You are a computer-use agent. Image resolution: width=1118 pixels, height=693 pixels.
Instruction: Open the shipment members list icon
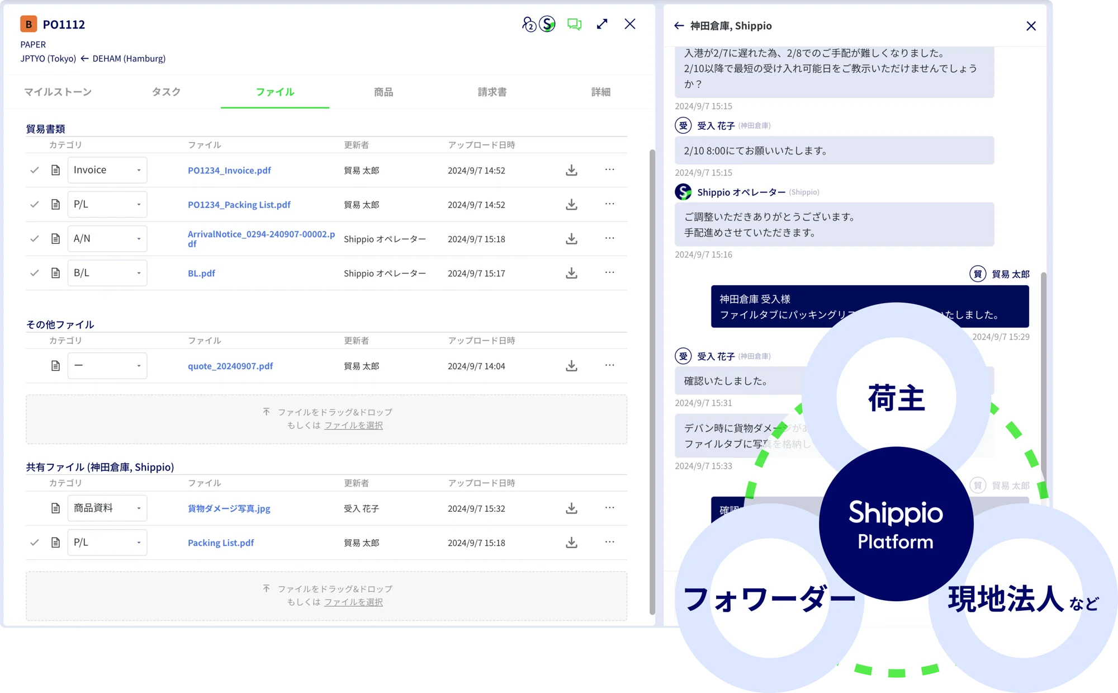[x=528, y=24]
